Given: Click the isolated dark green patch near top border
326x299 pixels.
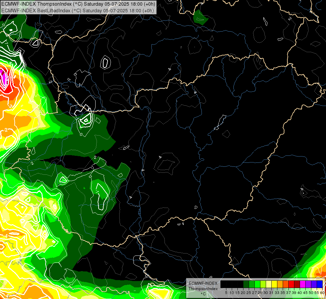Looking at the screenshot, I should tap(200, 18).
